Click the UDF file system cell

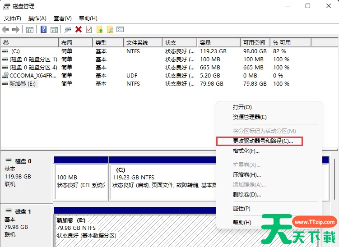(x=132, y=76)
